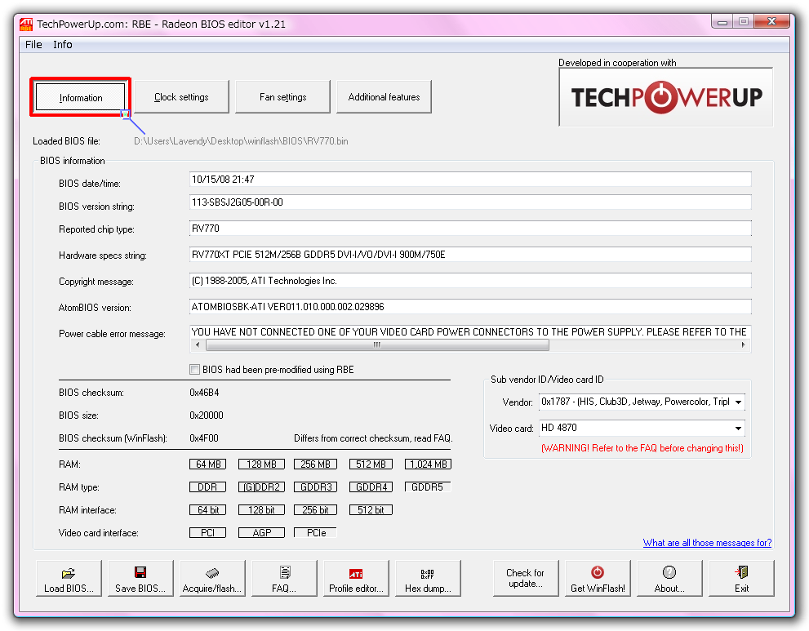Select the 1,024 MB RAM indicator
The image size is (809, 631).
point(428,464)
